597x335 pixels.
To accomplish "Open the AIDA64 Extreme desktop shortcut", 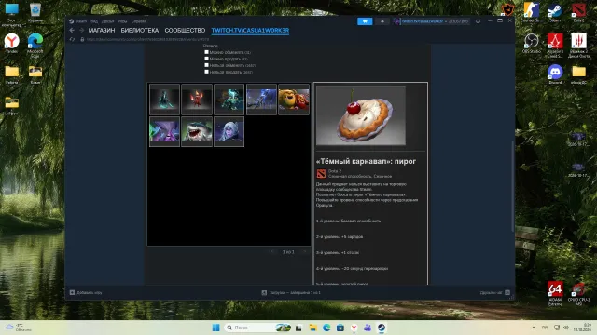I will (x=555, y=293).
